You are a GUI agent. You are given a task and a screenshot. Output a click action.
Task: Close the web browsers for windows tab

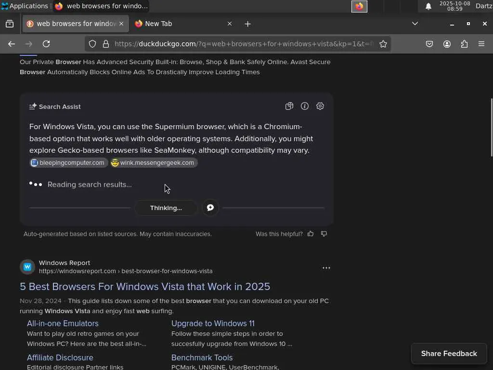tap(121, 24)
